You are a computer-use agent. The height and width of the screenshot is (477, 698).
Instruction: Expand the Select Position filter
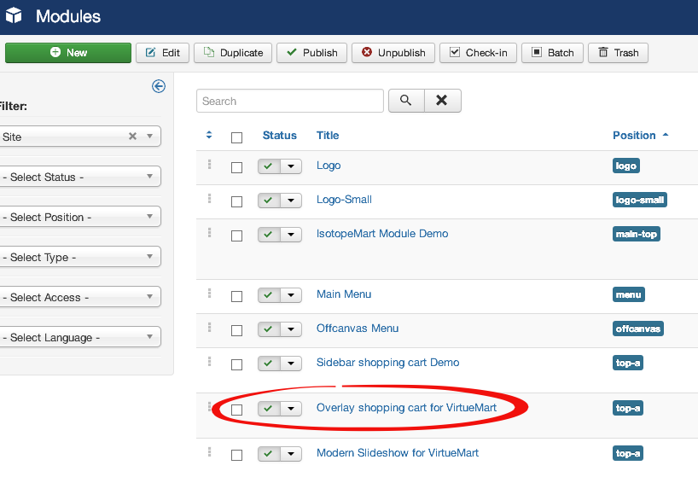point(80,217)
